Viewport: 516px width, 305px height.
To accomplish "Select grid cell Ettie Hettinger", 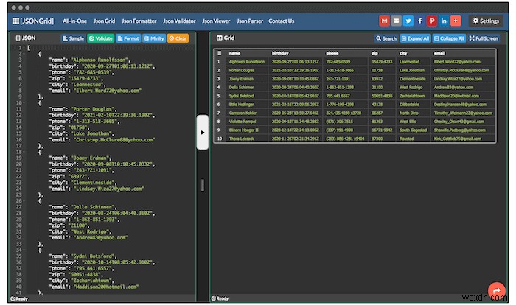I will [x=247, y=105].
